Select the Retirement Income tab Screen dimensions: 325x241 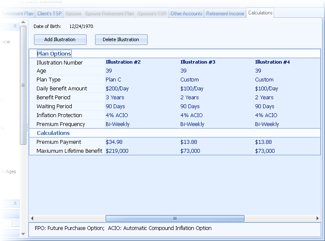225,14
